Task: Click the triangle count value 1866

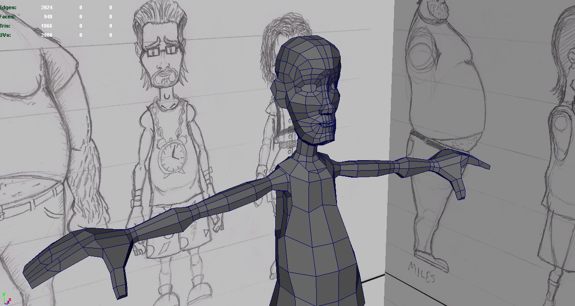Action: pos(46,26)
